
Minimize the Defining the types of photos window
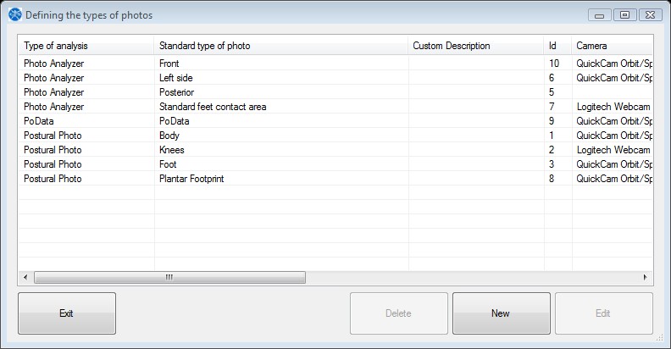(600, 15)
